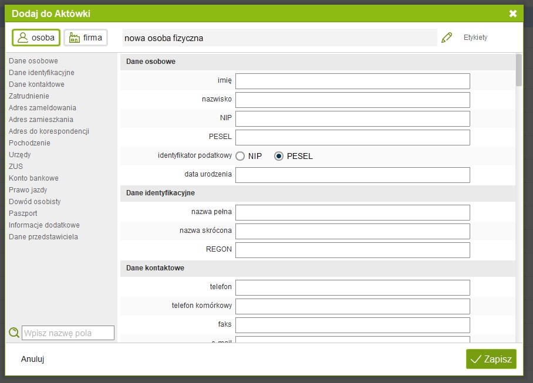This screenshot has width=533, height=383.
Task: Click the magnifier icon by field search
Action: point(14,333)
